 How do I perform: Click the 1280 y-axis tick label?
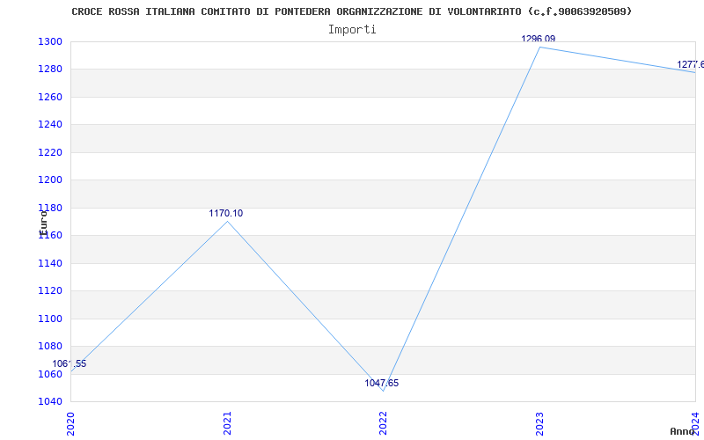pyautogui.click(x=49, y=70)
